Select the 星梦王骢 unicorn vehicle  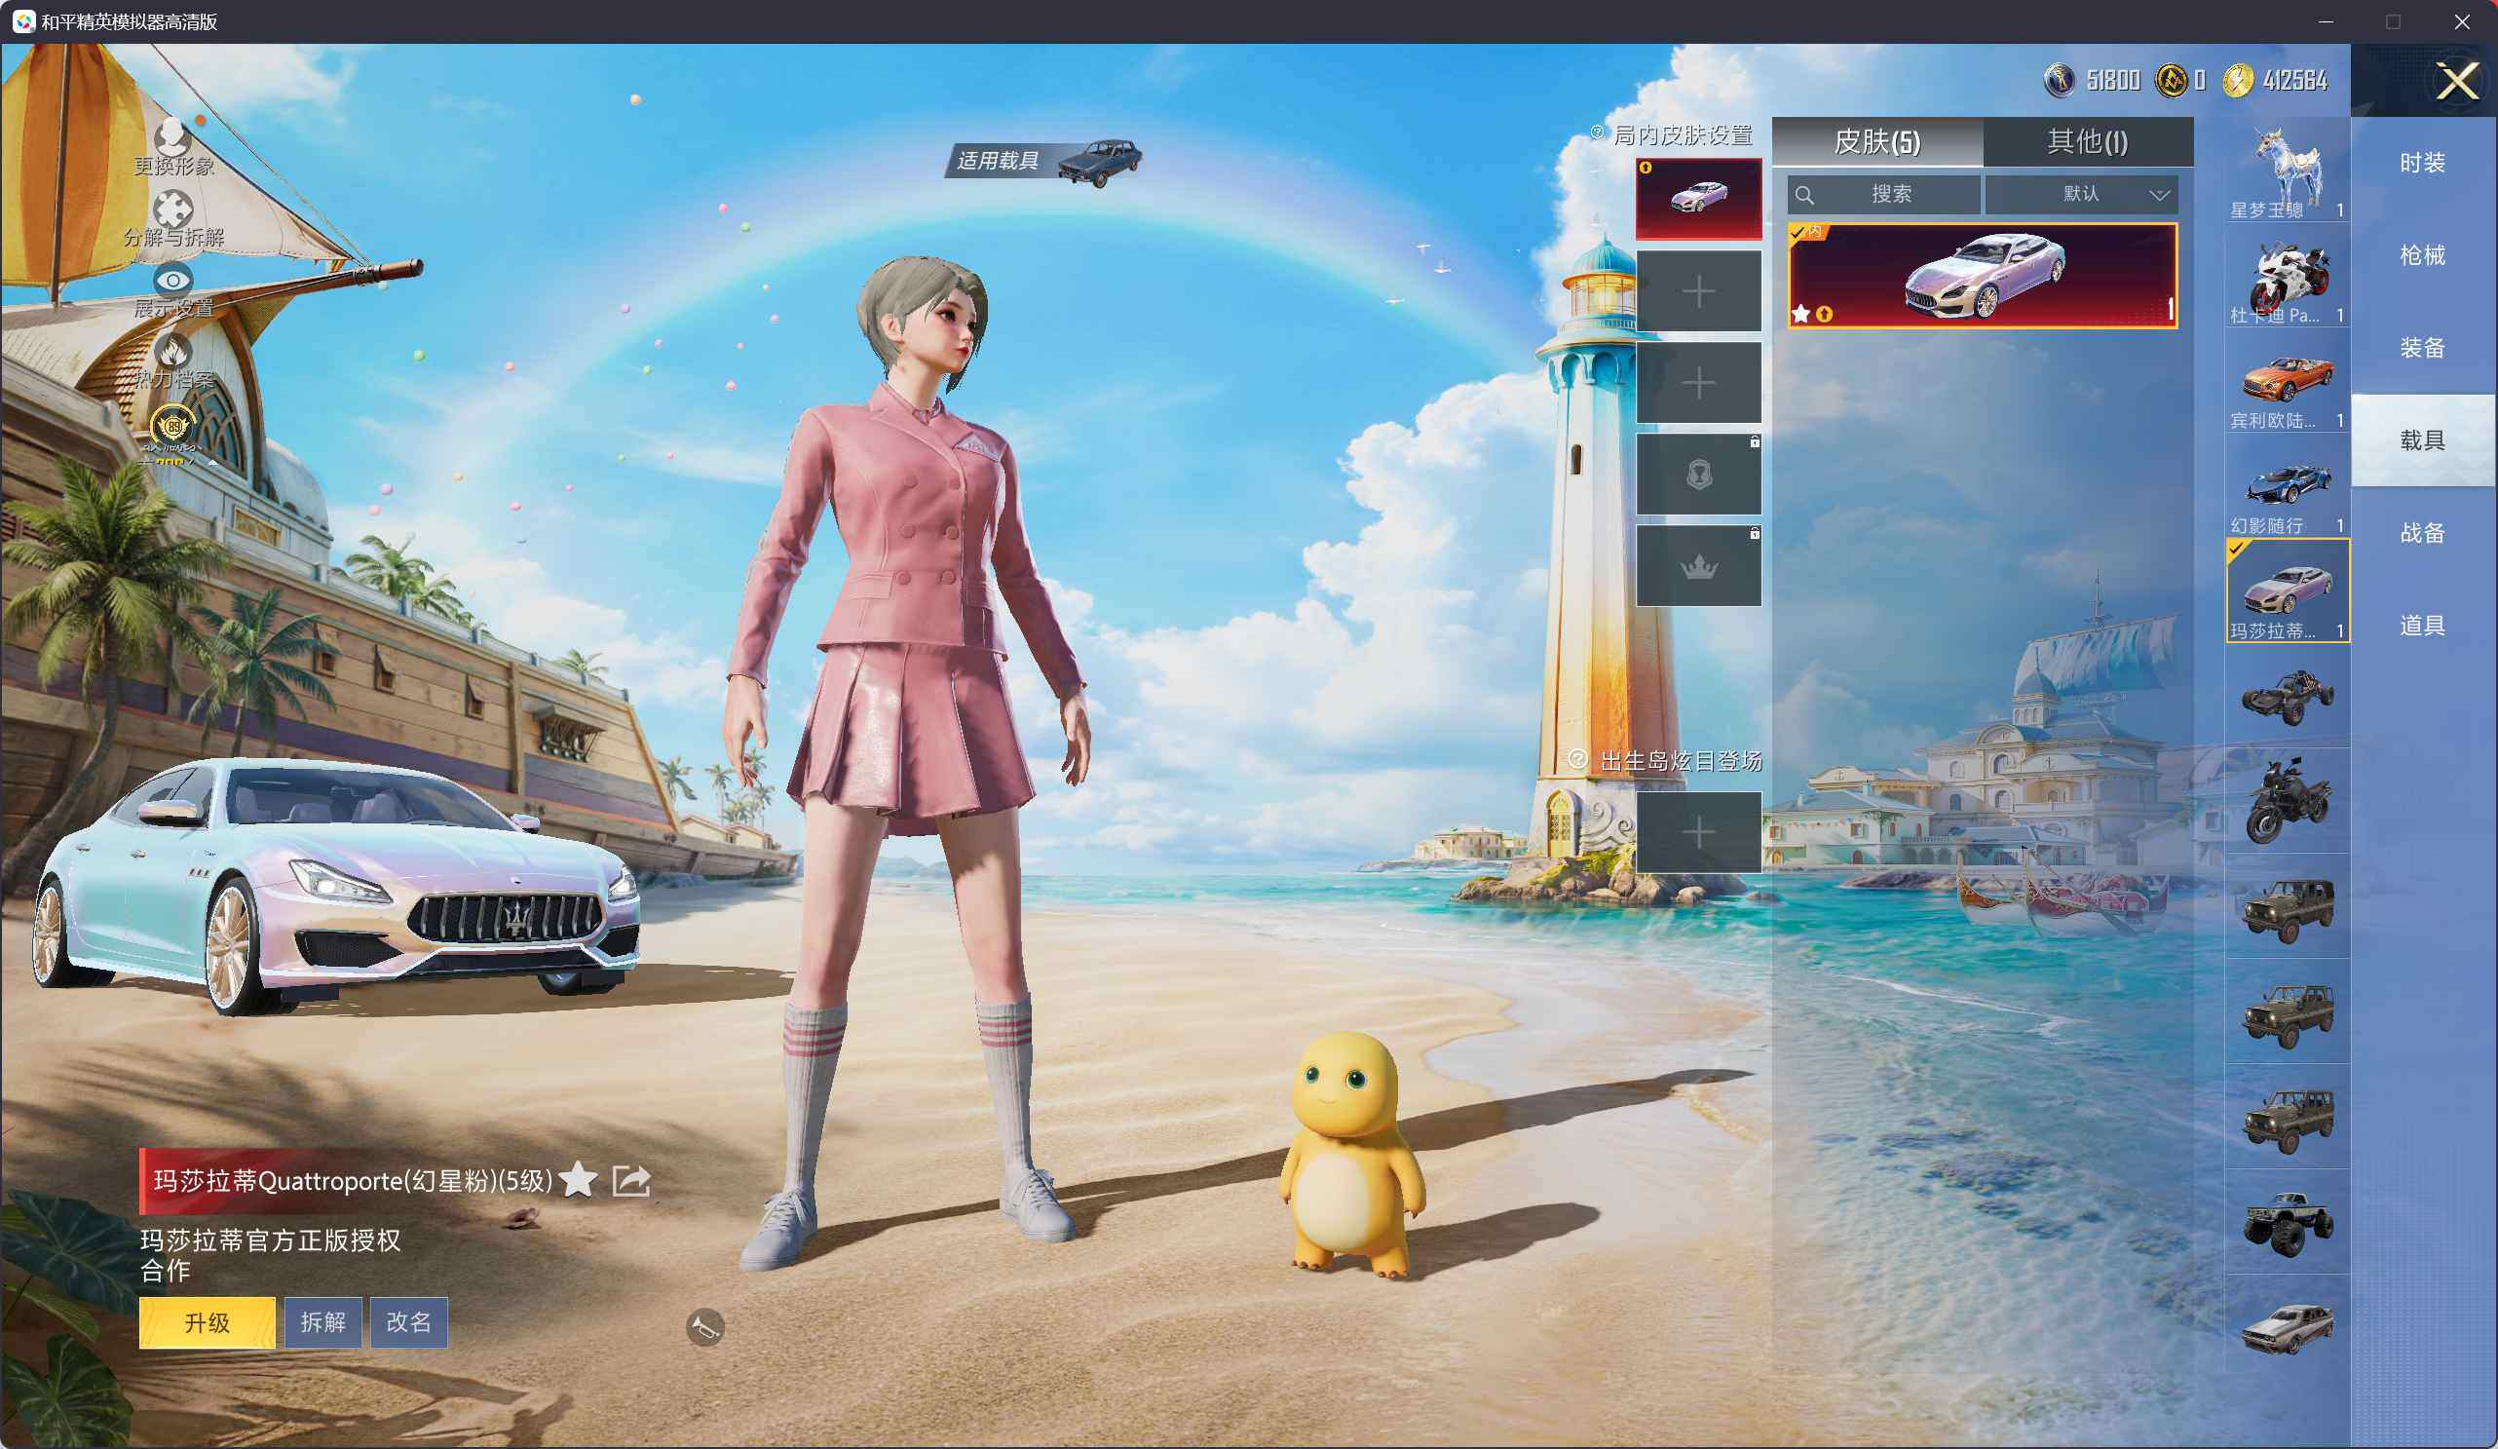(x=2287, y=170)
